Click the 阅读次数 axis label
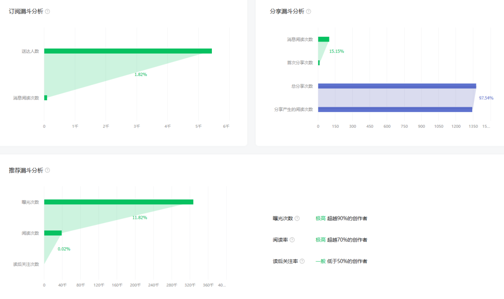This screenshot has height=299, width=504. pos(30,233)
